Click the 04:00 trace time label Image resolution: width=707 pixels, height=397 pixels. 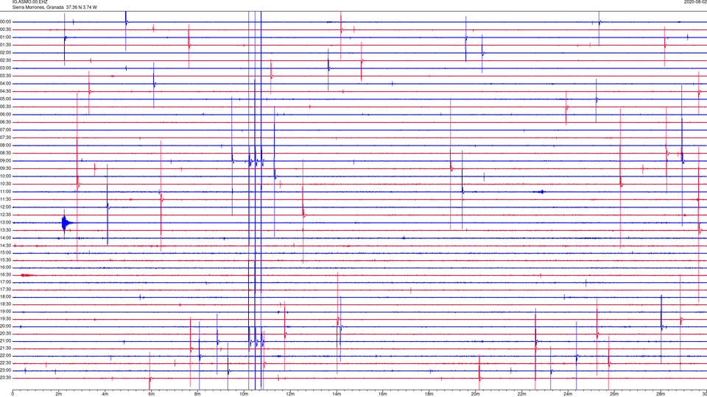pyautogui.click(x=6, y=83)
